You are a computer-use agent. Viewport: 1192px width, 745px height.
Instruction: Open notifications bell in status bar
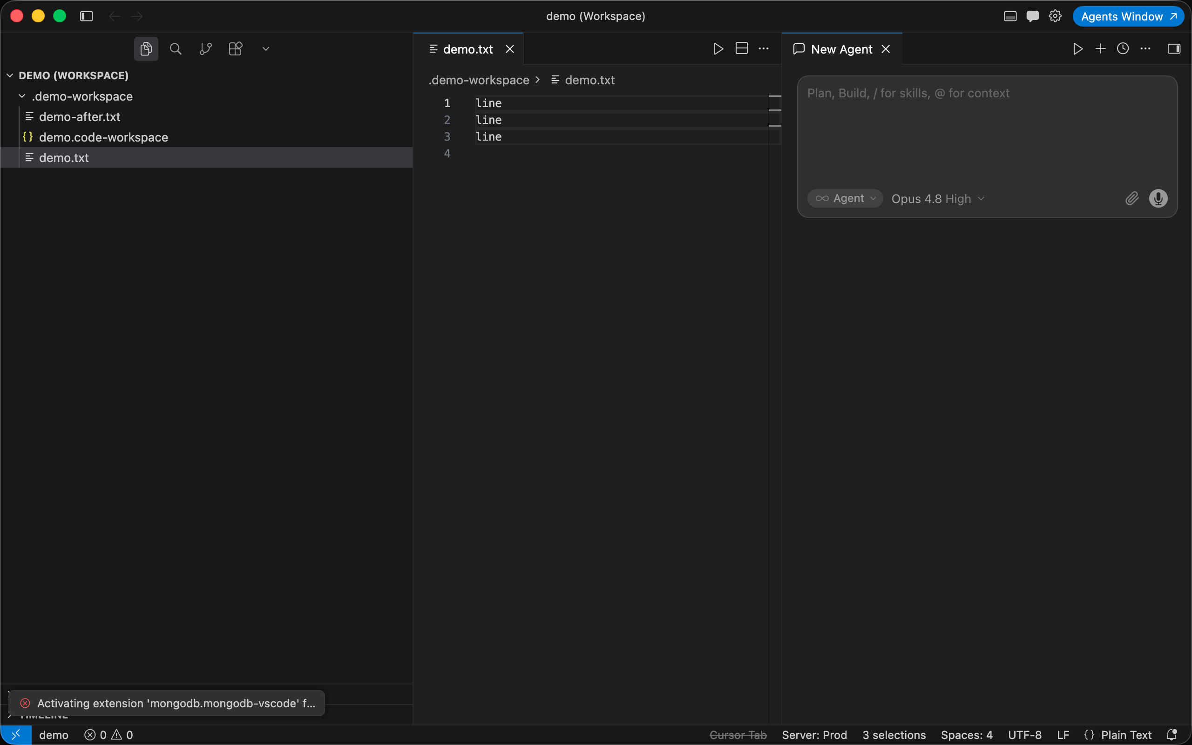click(1172, 735)
